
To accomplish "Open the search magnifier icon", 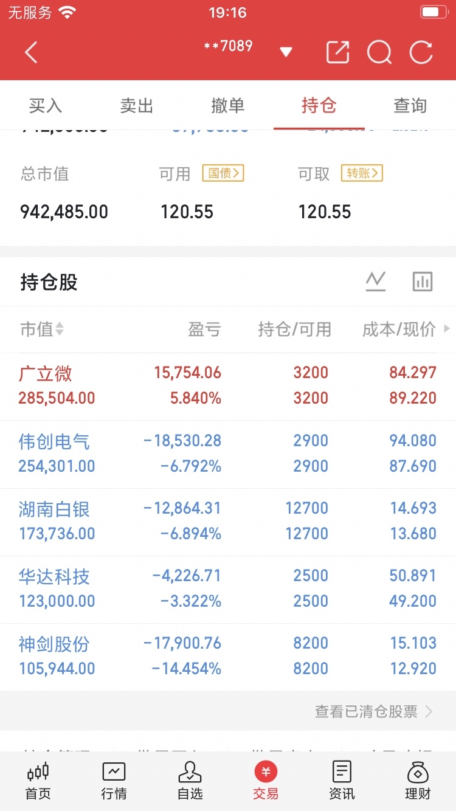I will [x=379, y=53].
